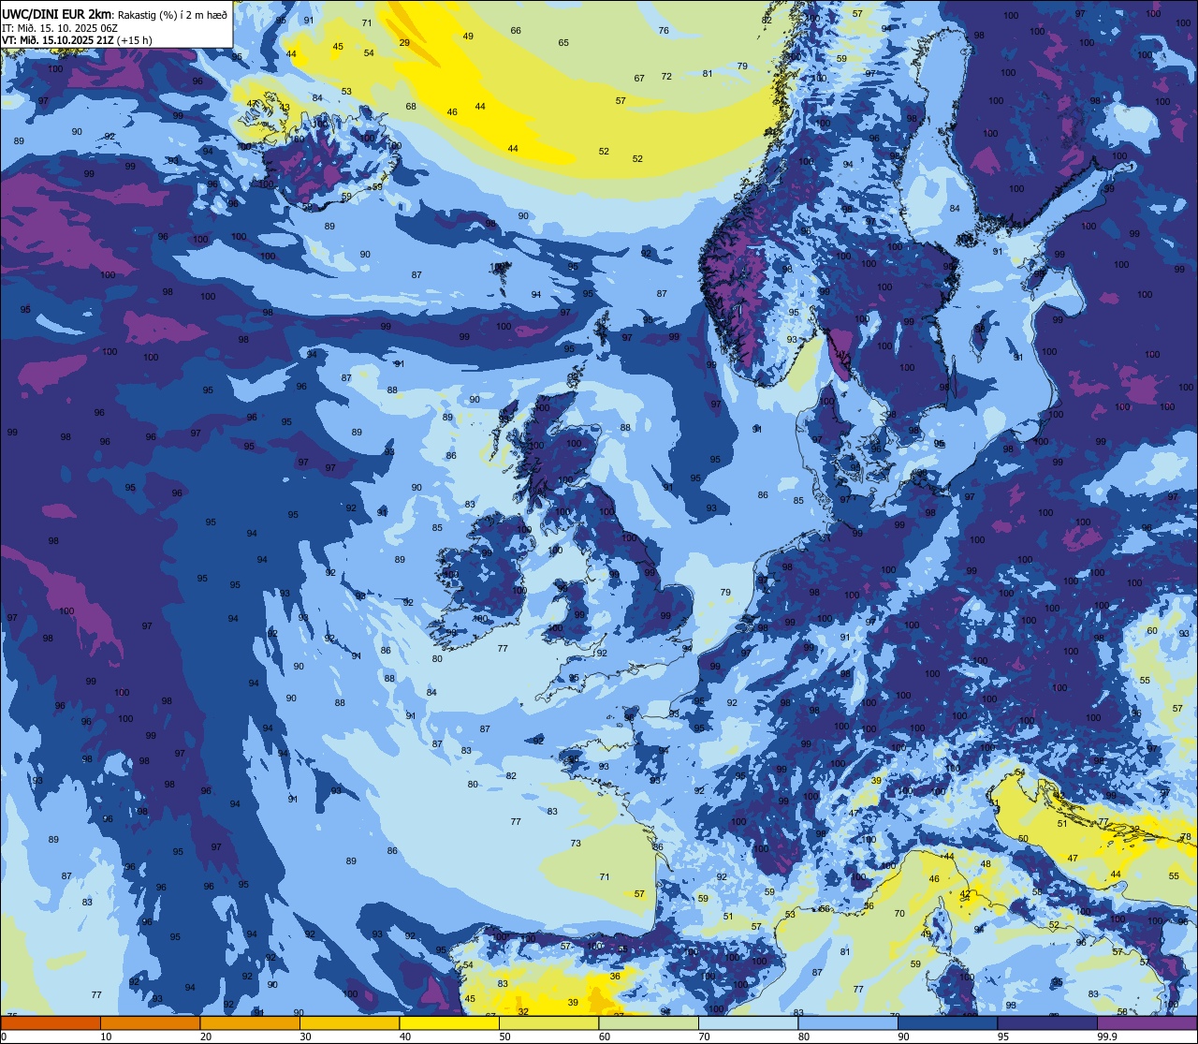Click the '50' tick label on legend bar
Viewport: 1198px width, 1044px height.
(504, 1037)
